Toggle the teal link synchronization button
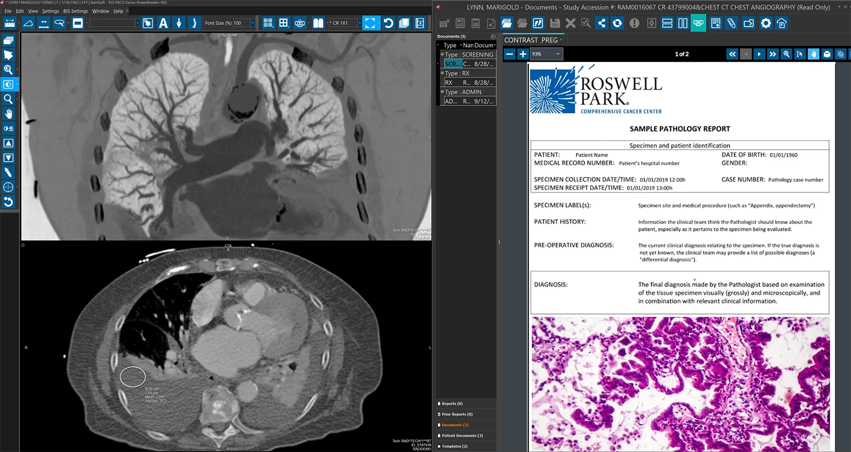The width and height of the screenshot is (851, 452). 698,23
